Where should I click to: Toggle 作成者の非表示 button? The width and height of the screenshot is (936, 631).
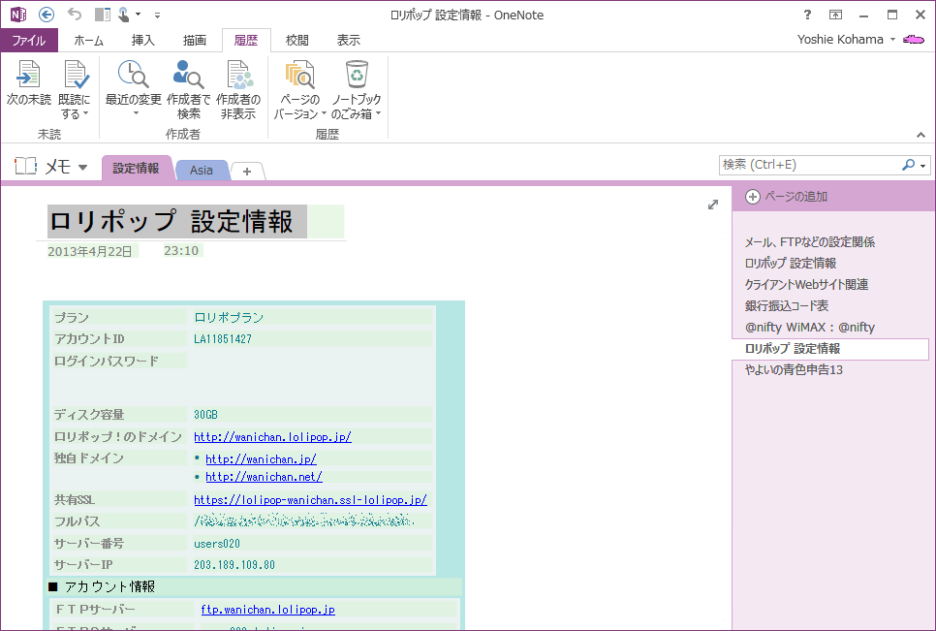[238, 89]
